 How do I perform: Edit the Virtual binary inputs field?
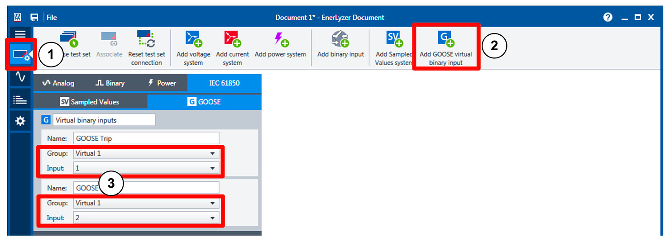pos(104,120)
